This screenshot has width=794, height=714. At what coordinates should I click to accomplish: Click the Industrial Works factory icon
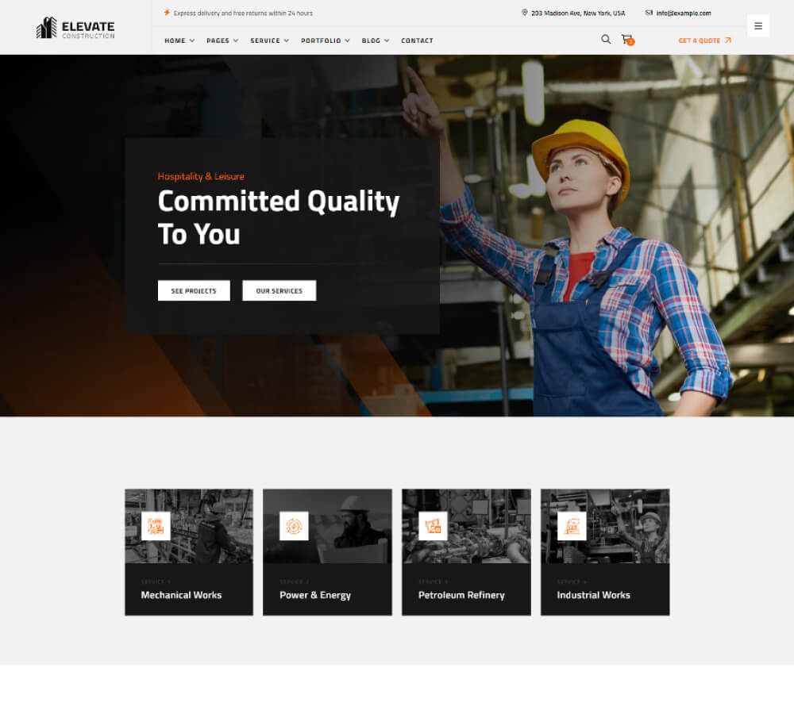click(572, 525)
